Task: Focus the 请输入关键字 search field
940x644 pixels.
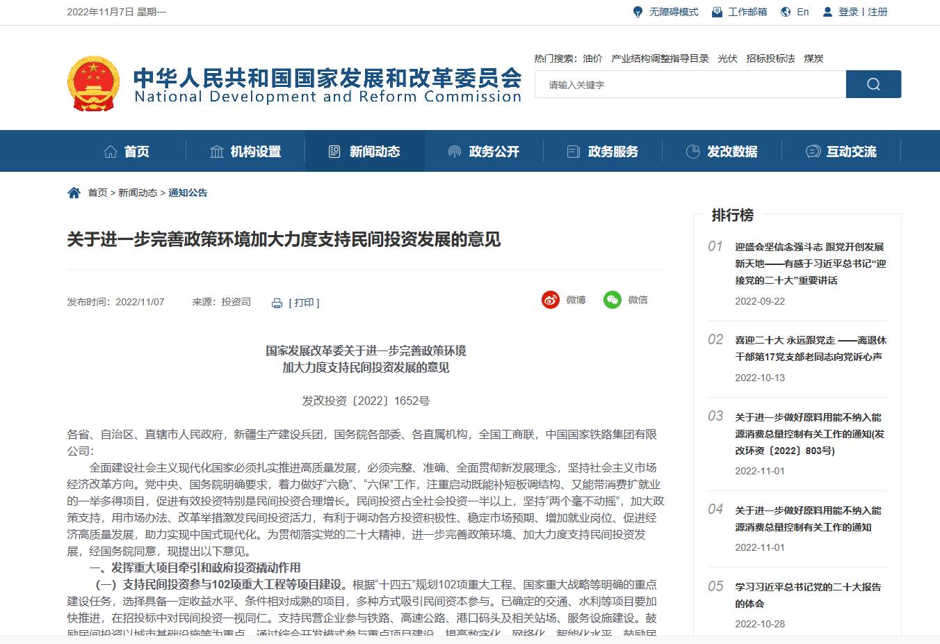Action: [690, 84]
